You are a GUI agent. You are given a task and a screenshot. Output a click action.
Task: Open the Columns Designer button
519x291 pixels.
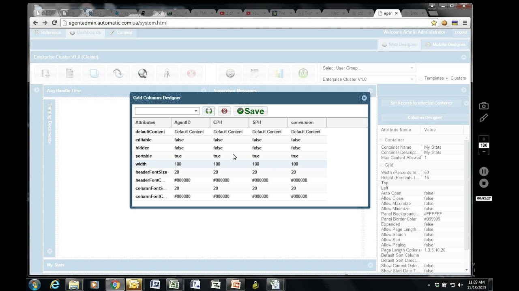pos(425,118)
